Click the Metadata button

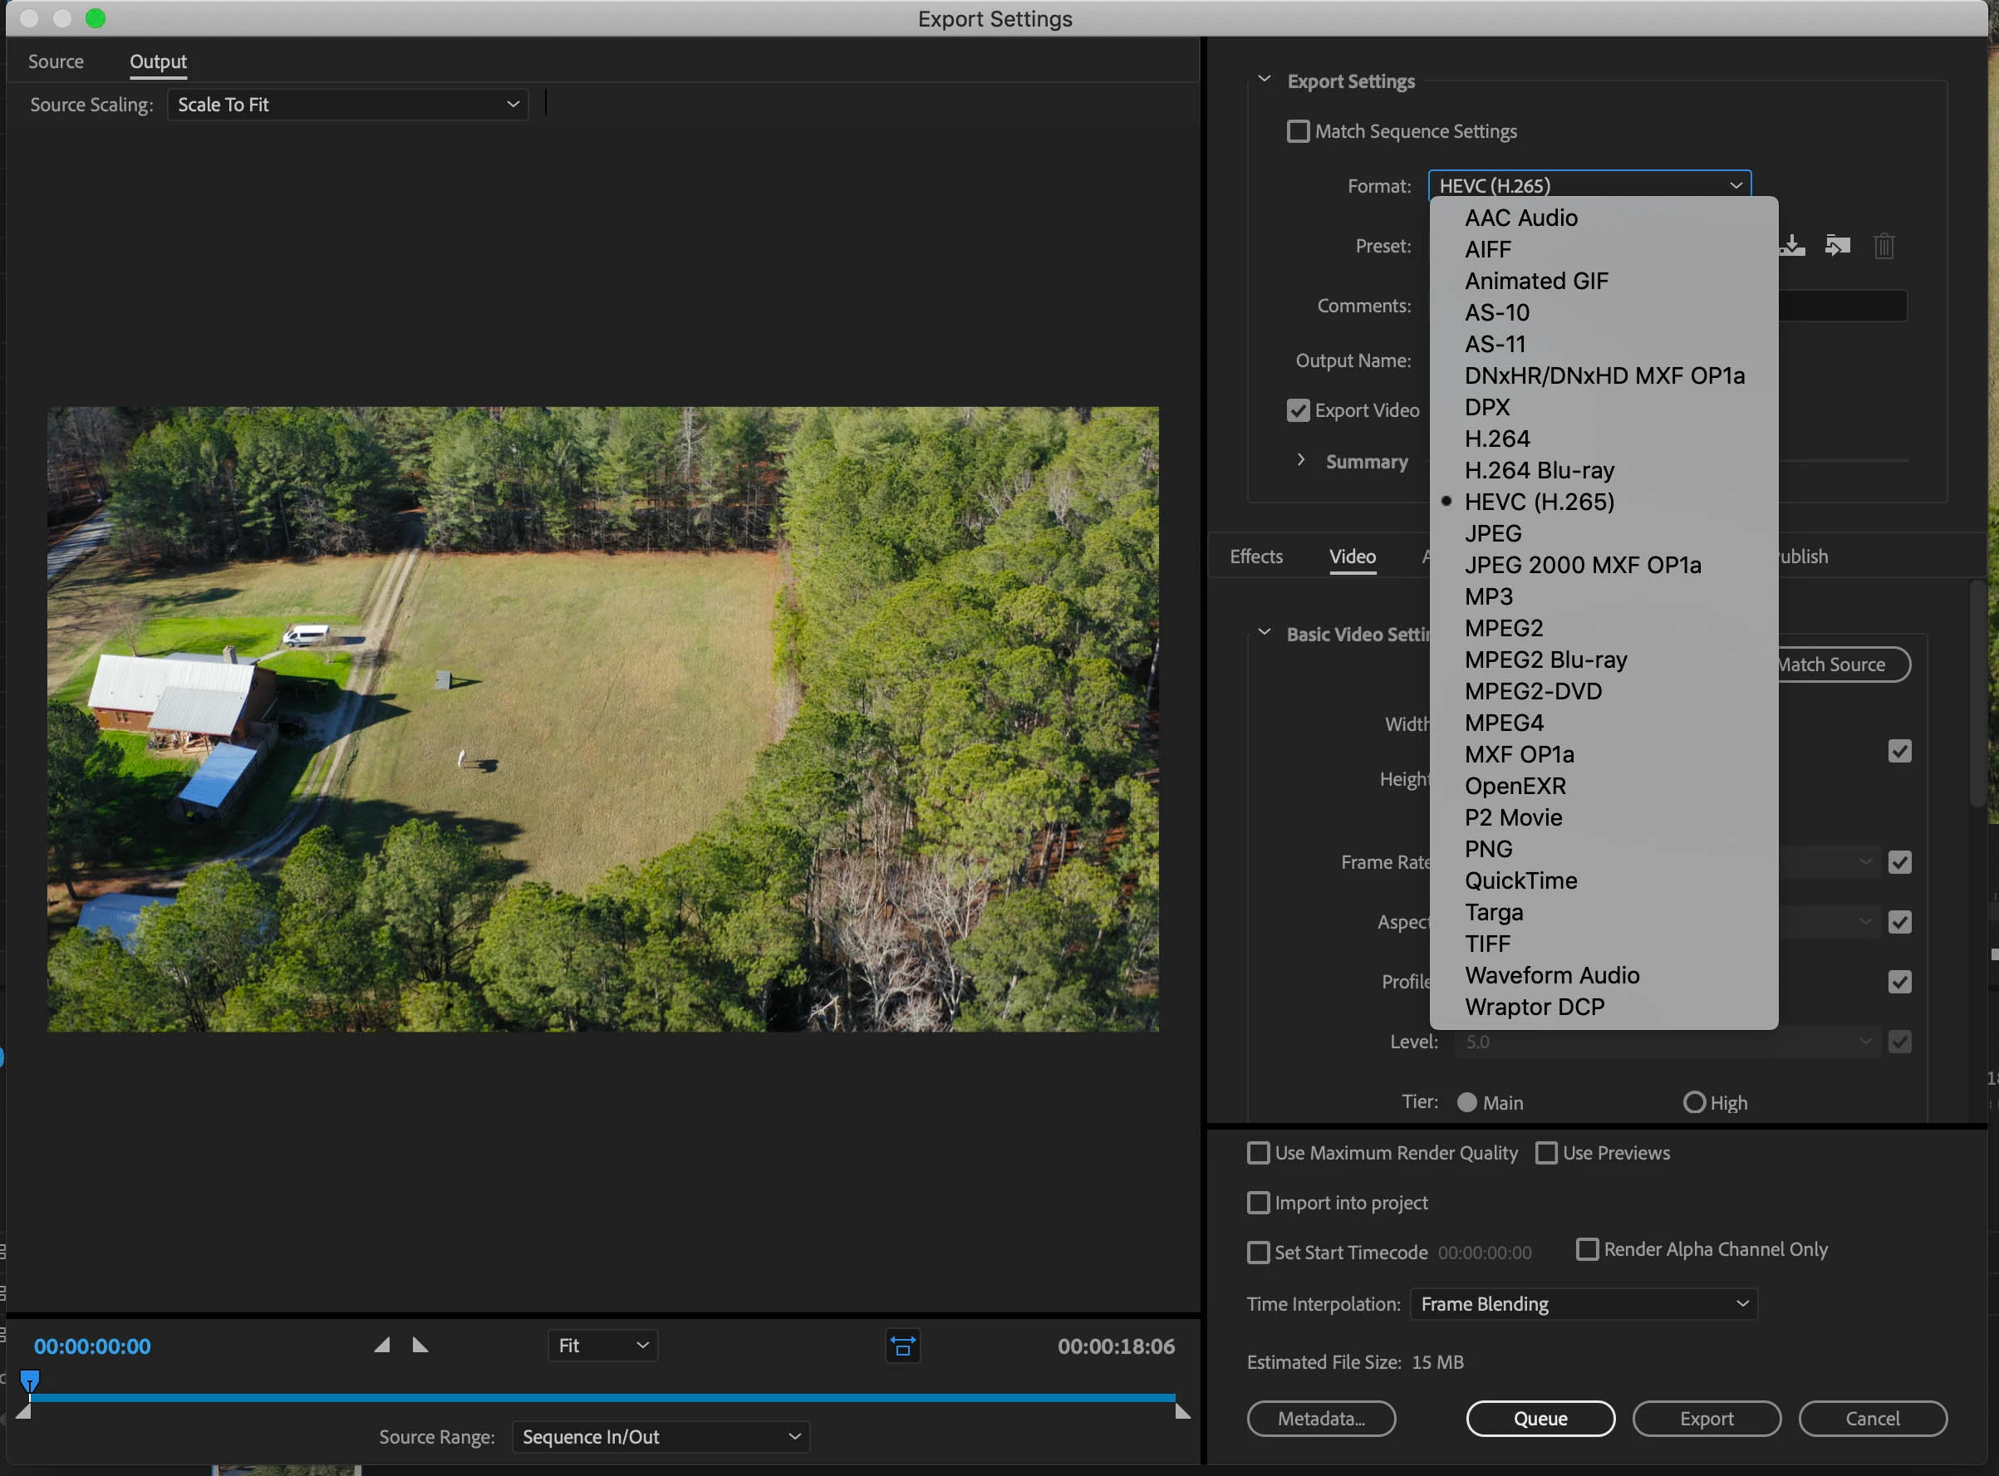1321,1419
